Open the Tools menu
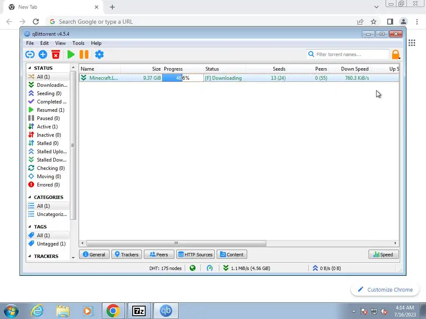This screenshot has height=319, width=426. click(x=78, y=43)
